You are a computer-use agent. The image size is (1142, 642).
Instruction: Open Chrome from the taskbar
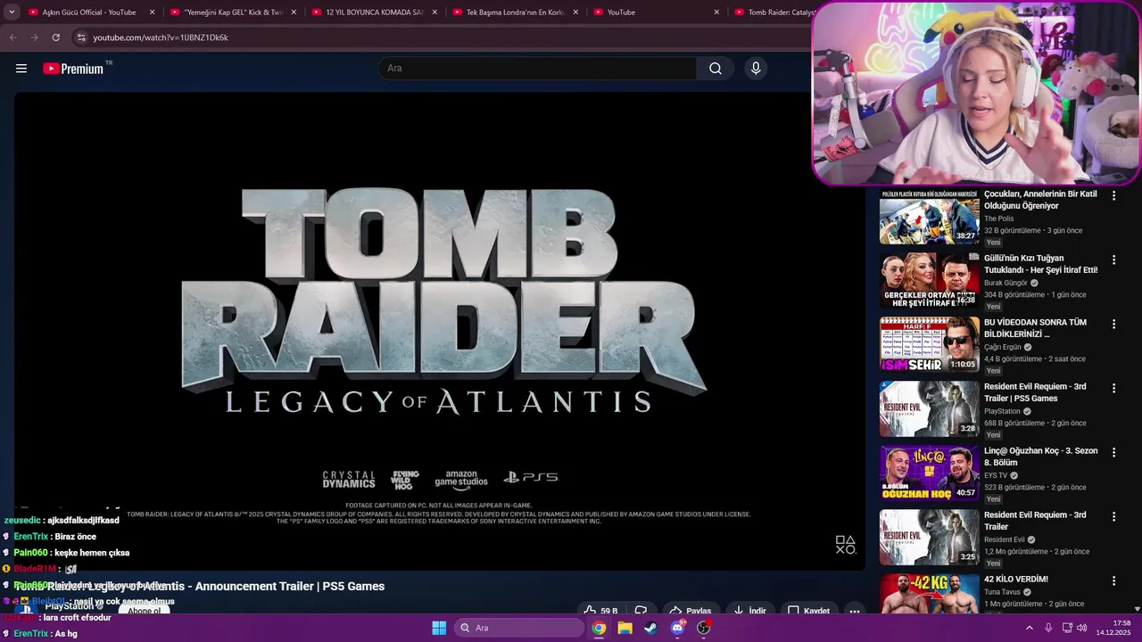tap(599, 628)
